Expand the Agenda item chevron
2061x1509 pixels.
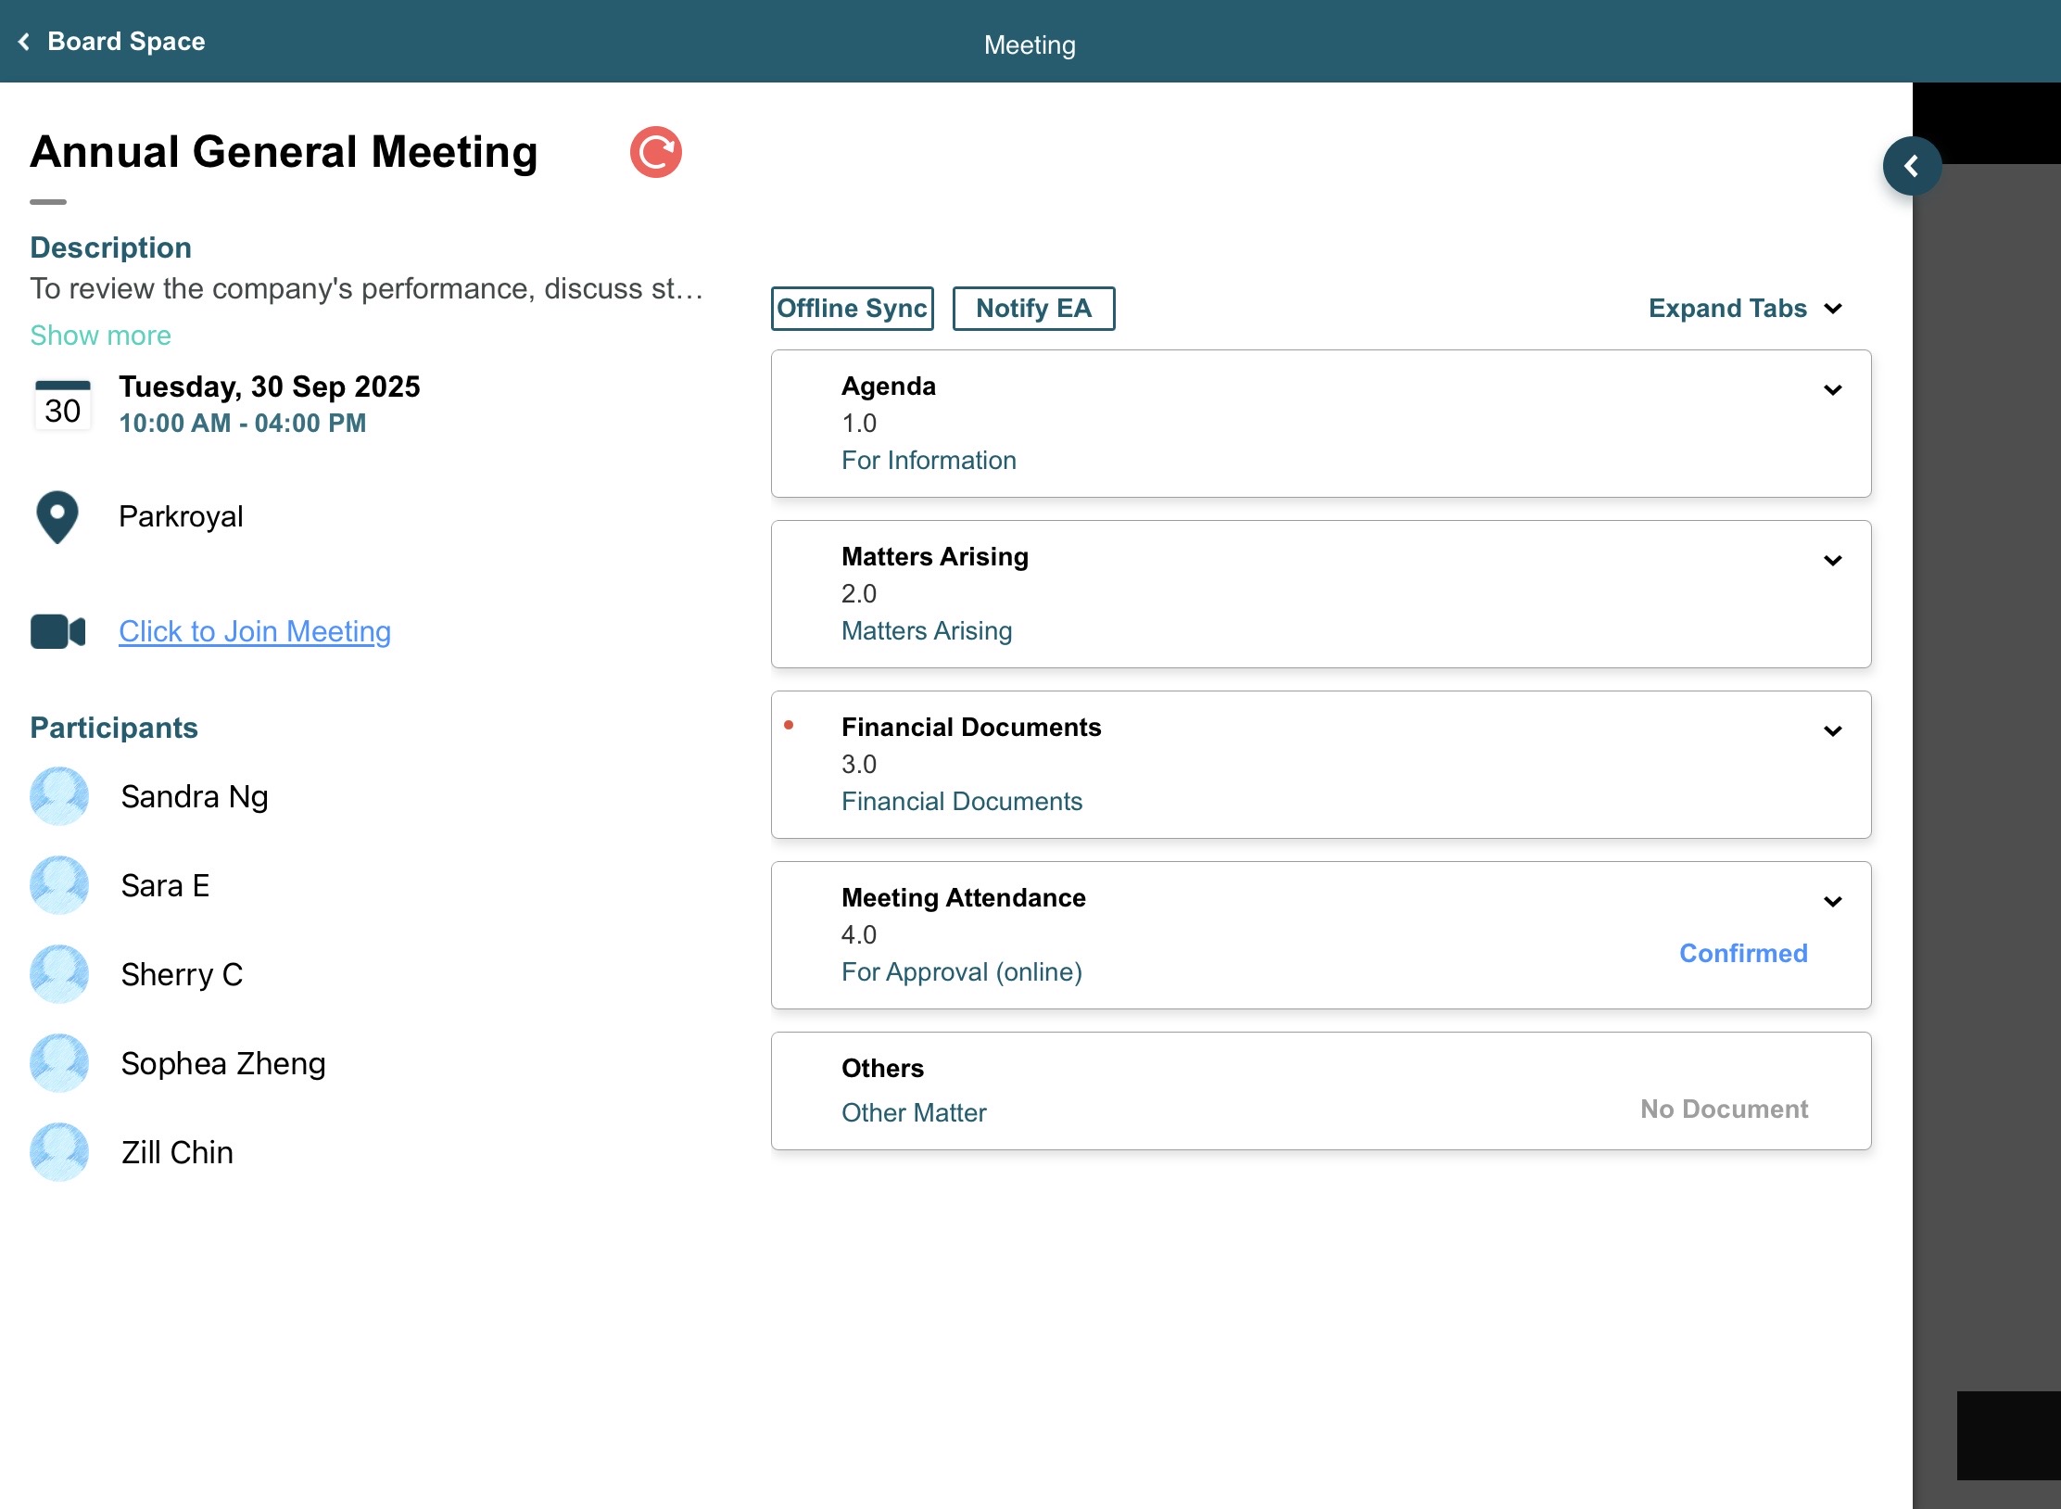coord(1832,390)
